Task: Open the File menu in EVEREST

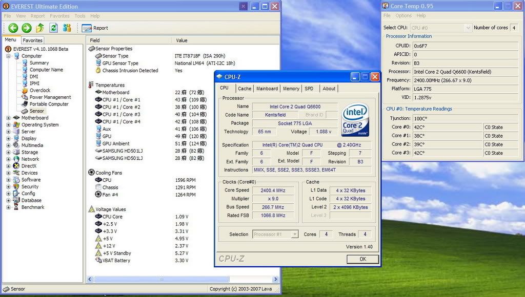Action: [7, 16]
